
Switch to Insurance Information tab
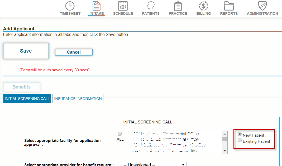point(78,99)
